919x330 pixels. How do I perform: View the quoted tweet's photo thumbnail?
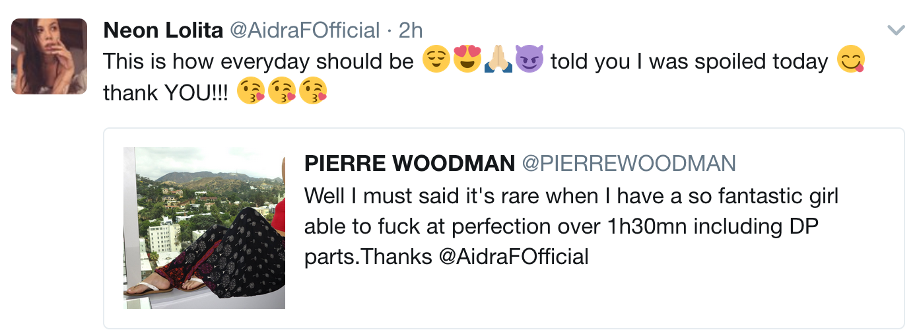pyautogui.click(x=205, y=228)
